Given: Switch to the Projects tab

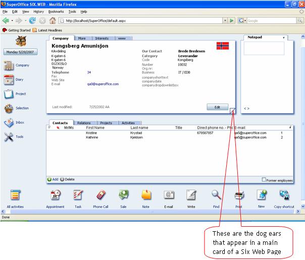Looking at the screenshot, I should (106, 123).
